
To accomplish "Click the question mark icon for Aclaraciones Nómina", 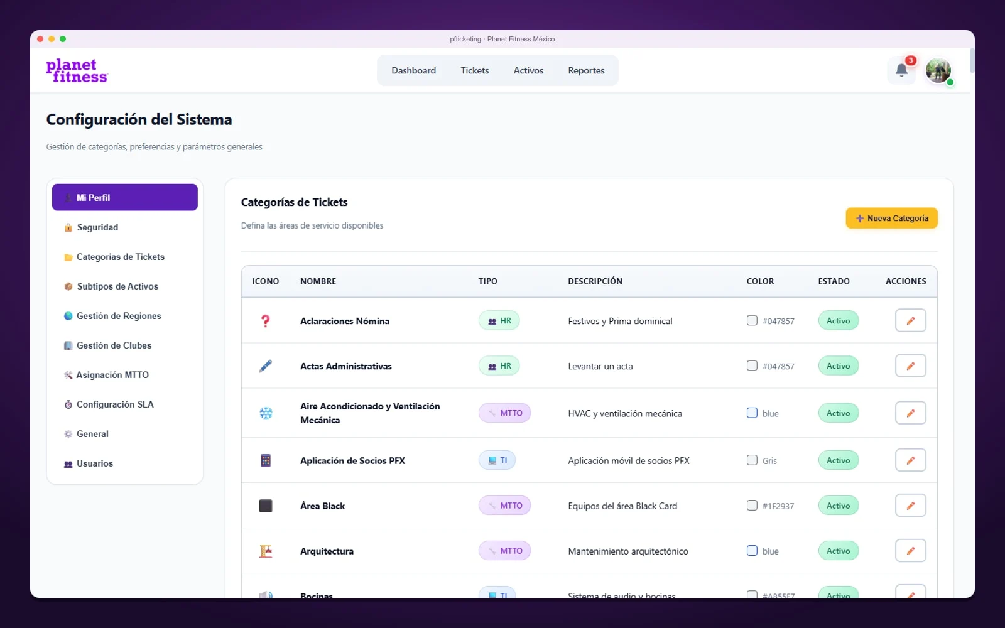I will coord(266,321).
